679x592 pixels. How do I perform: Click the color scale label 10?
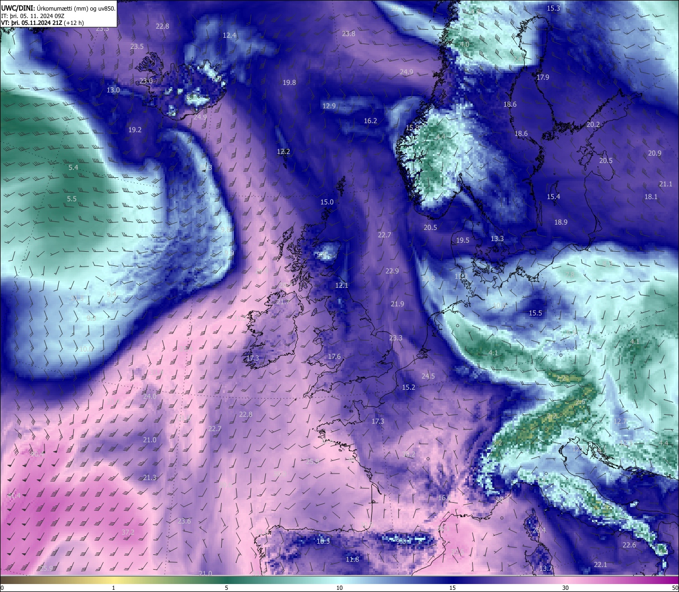(x=339, y=588)
